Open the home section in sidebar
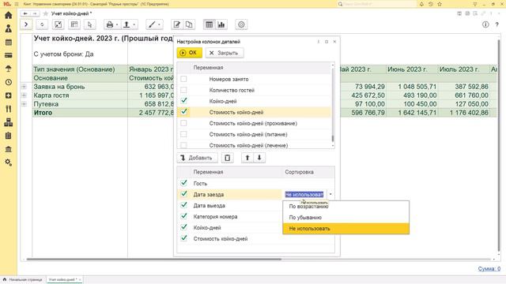The image size is (506, 284). tap(9, 15)
